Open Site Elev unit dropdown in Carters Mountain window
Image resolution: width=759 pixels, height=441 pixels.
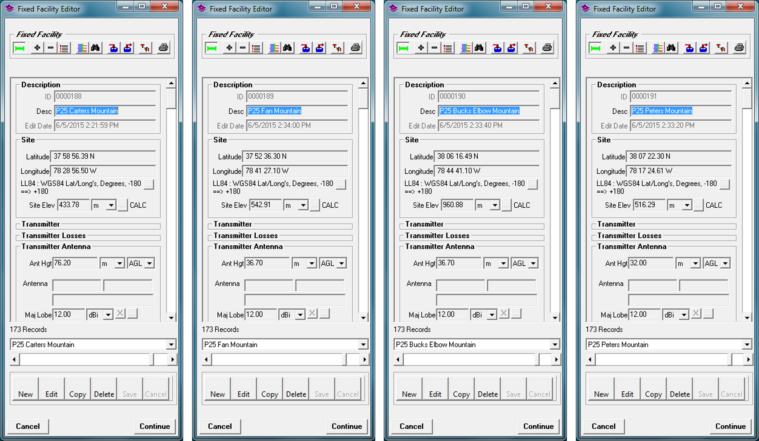[x=111, y=205]
